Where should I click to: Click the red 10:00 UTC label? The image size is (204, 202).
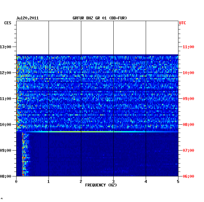188,73
